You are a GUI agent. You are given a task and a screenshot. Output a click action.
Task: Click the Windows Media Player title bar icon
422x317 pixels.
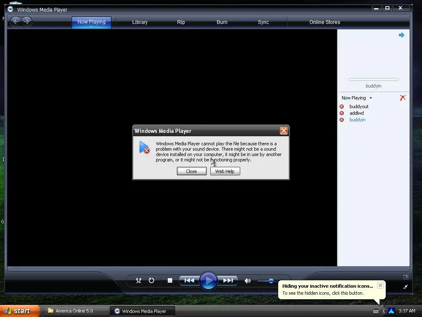(x=10, y=9)
